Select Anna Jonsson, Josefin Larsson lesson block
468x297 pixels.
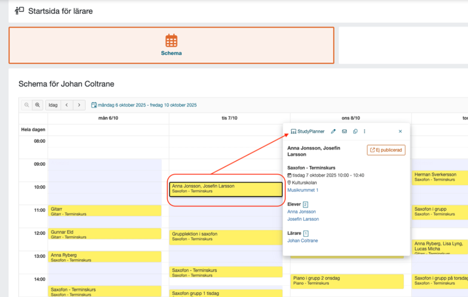(x=226, y=189)
